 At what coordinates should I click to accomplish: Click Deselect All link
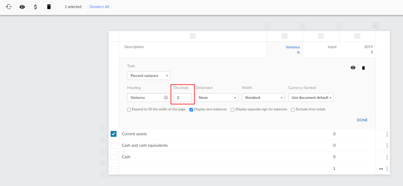(x=99, y=7)
